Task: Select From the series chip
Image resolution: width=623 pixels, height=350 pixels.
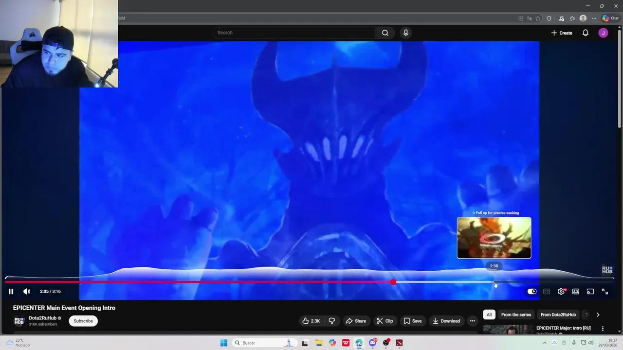Action: [x=516, y=315]
